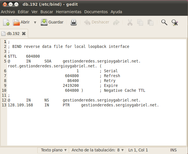This screenshot has width=188, height=154.
Task: Click the Expire comment on line 9
Action: tap(109, 85)
